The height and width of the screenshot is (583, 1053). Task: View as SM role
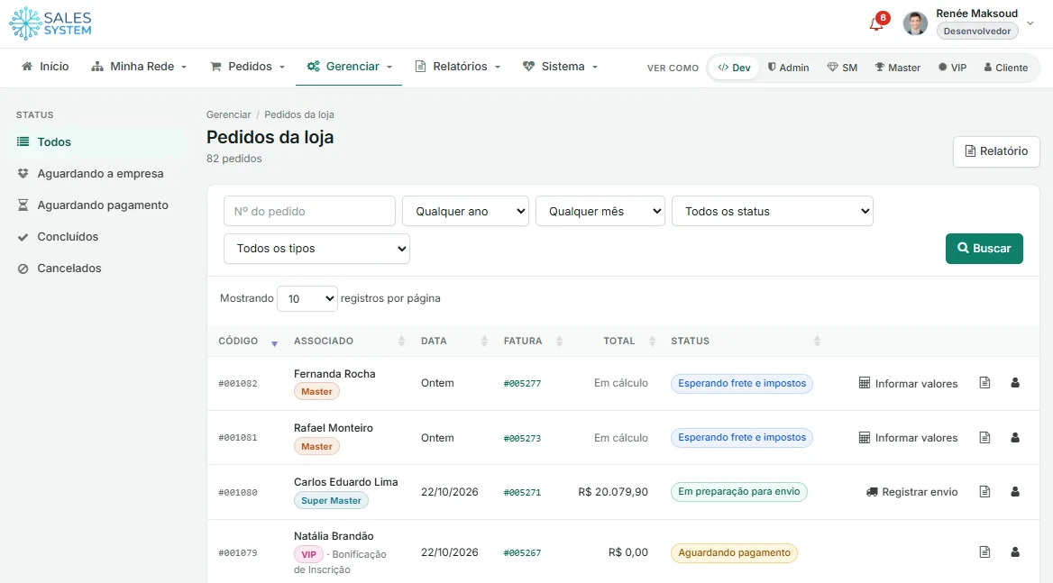[x=842, y=68]
